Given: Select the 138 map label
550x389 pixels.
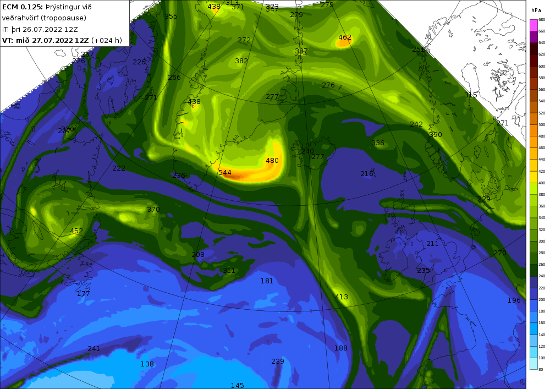Looking at the screenshot, I should [x=147, y=364].
